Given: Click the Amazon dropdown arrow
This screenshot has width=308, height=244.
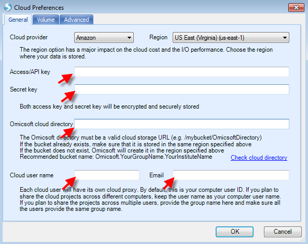Looking at the screenshot, I should point(129,38).
